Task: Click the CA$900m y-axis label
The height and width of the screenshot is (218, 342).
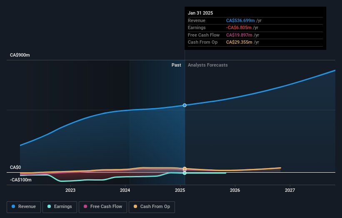Action: click(20, 55)
